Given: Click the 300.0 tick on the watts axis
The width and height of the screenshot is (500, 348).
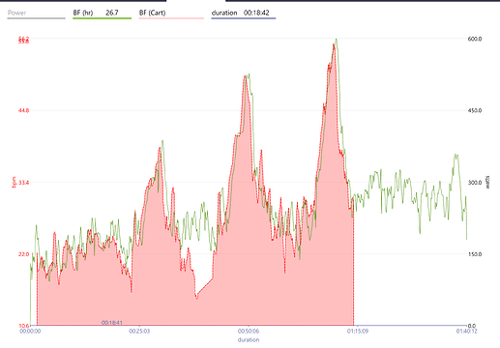Looking at the screenshot, I should coord(475,183).
